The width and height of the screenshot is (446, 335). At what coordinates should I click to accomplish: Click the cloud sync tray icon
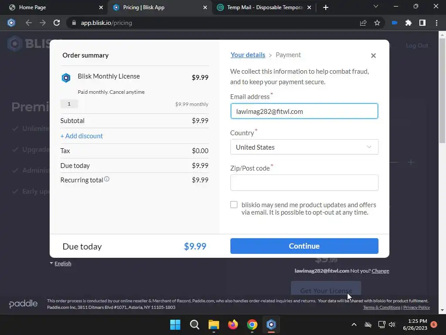(368, 325)
